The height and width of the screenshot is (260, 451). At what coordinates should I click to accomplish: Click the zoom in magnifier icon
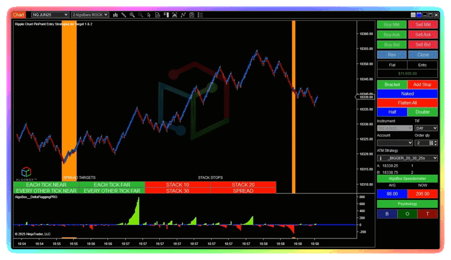click(132, 15)
